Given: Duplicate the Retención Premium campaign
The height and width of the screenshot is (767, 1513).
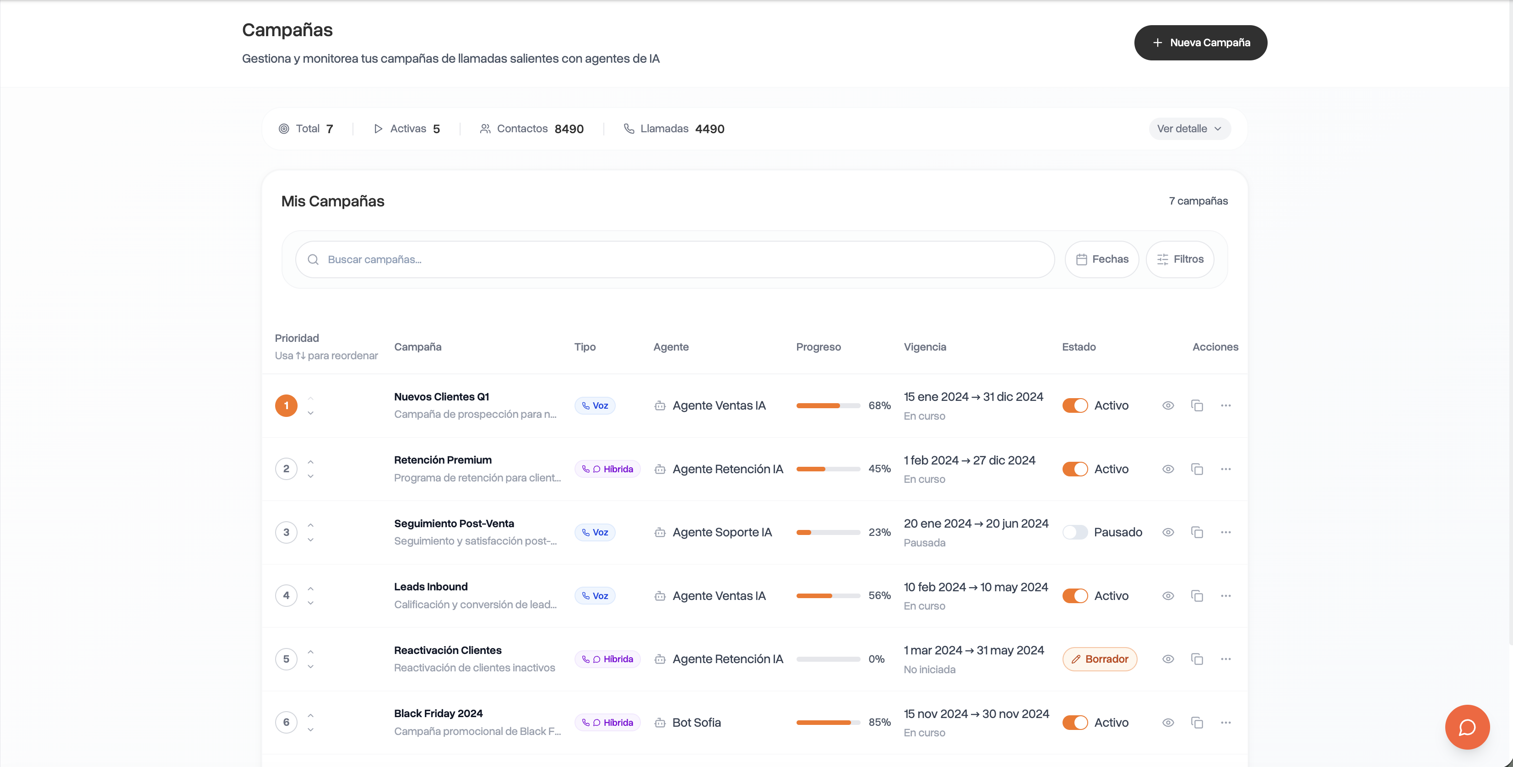Looking at the screenshot, I should 1196,469.
